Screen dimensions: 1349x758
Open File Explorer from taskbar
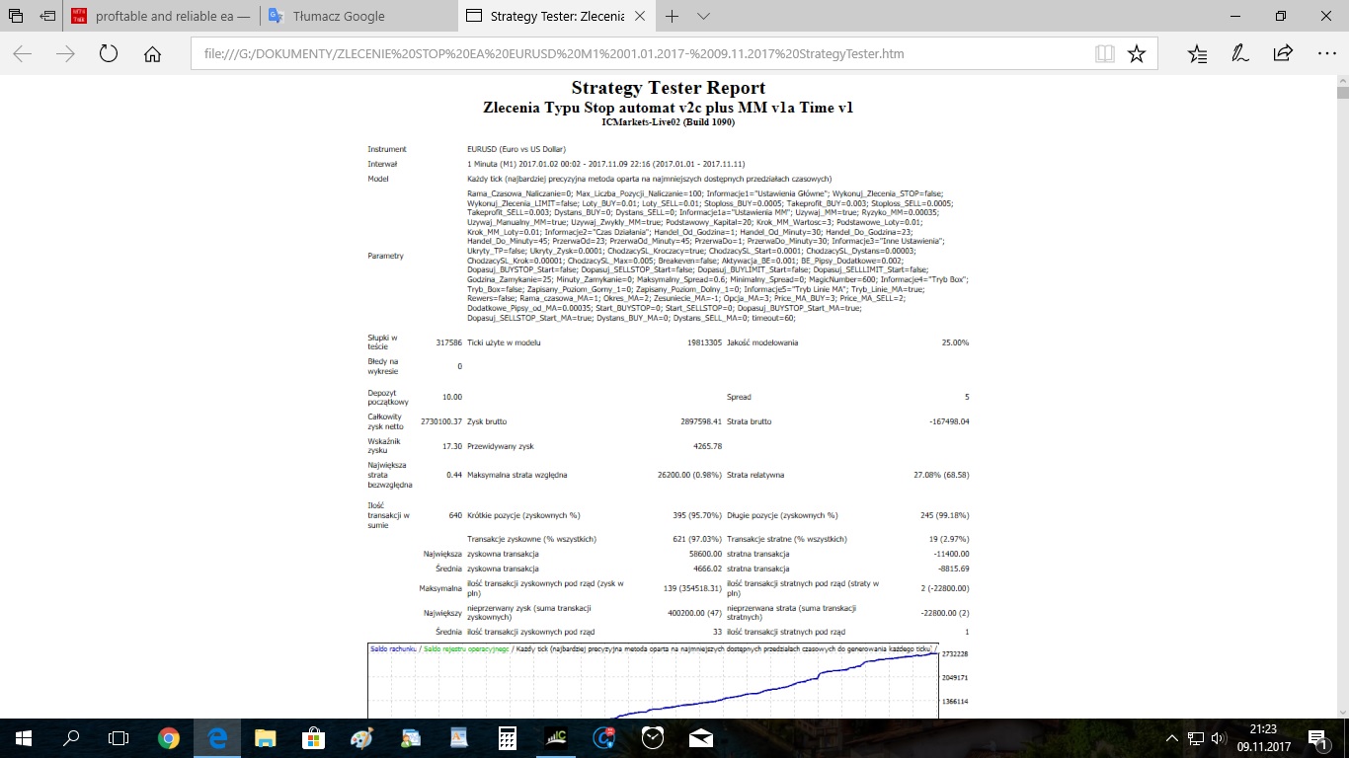pos(265,737)
